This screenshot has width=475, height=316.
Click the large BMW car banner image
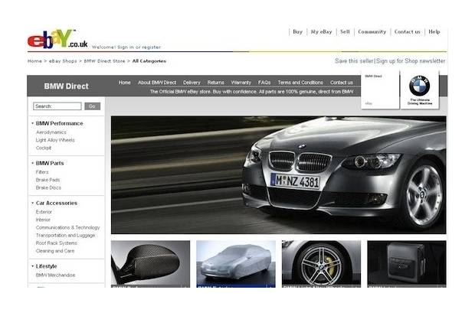[278, 175]
